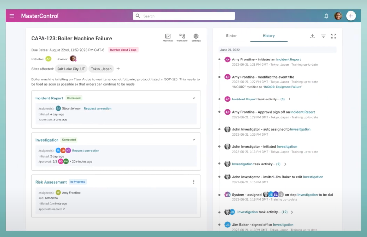Collapse the Investigation card chevron
Image resolution: width=367 pixels, height=237 pixels.
click(x=194, y=140)
